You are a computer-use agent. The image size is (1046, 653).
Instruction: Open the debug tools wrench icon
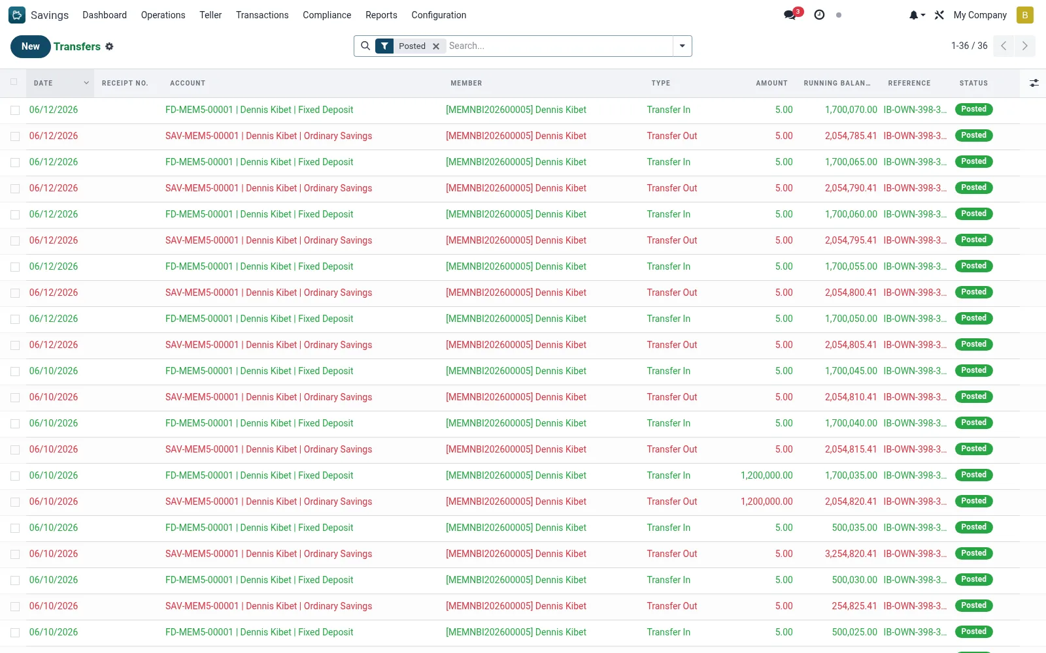[939, 15]
